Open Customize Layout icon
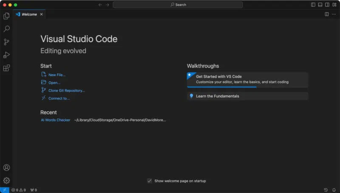The image size is (340, 193). click(334, 5)
